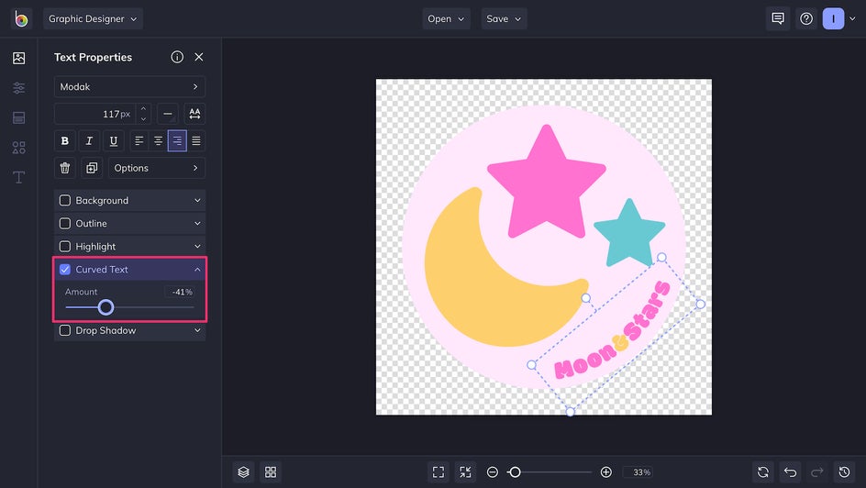Zoom out with the minus icon
The width and height of the screenshot is (866, 488).
point(492,472)
